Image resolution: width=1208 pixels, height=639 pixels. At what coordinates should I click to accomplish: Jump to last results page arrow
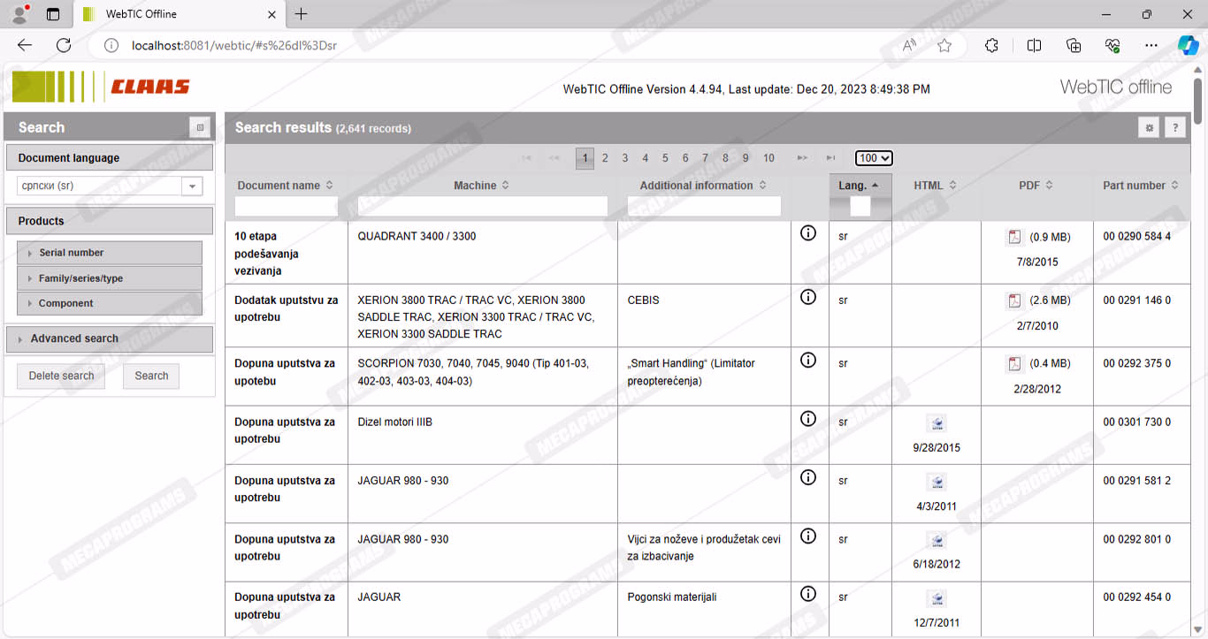[x=830, y=158]
